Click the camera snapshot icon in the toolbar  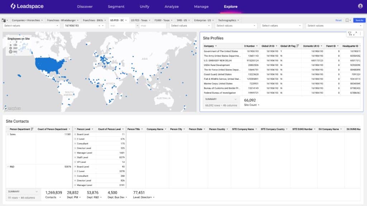point(4,20)
